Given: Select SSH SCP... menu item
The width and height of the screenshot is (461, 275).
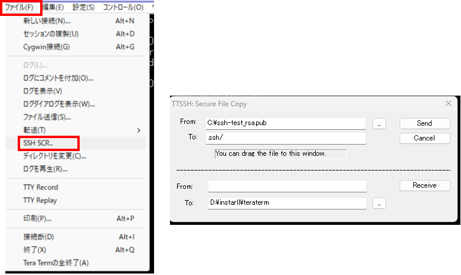Looking at the screenshot, I should tap(38, 143).
